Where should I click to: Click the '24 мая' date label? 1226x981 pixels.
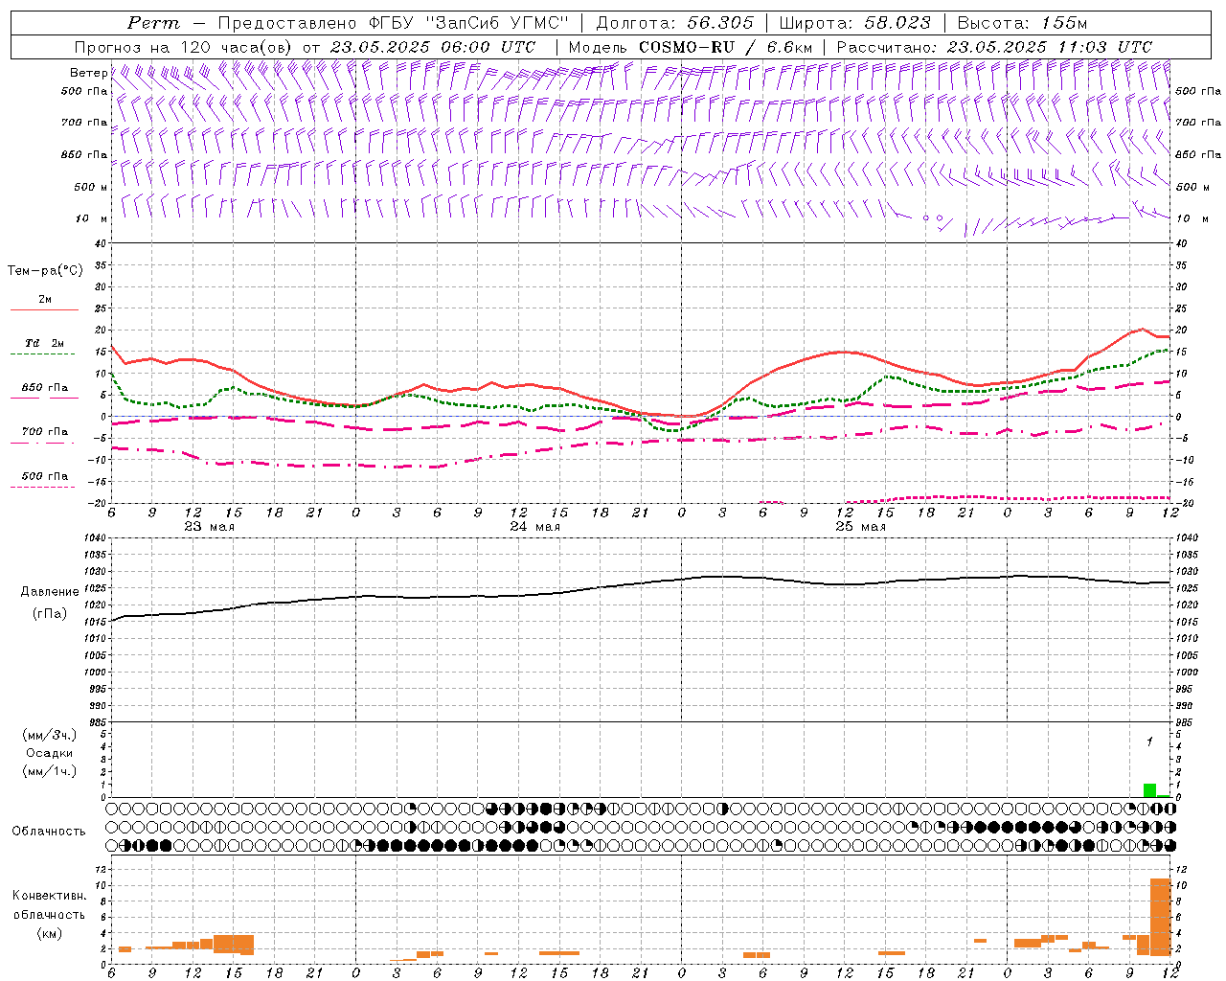click(x=534, y=527)
